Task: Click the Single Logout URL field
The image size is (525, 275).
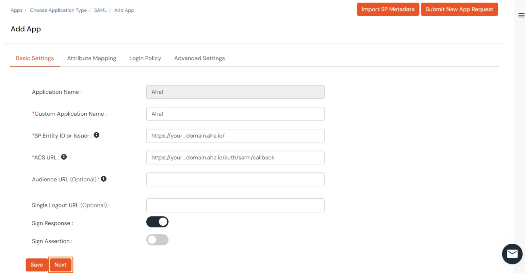Action: pyautogui.click(x=235, y=205)
